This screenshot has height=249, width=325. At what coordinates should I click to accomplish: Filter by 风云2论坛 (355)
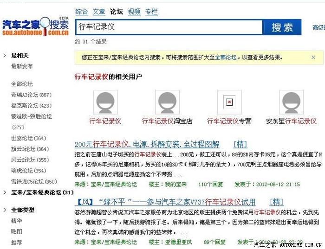click(30, 160)
